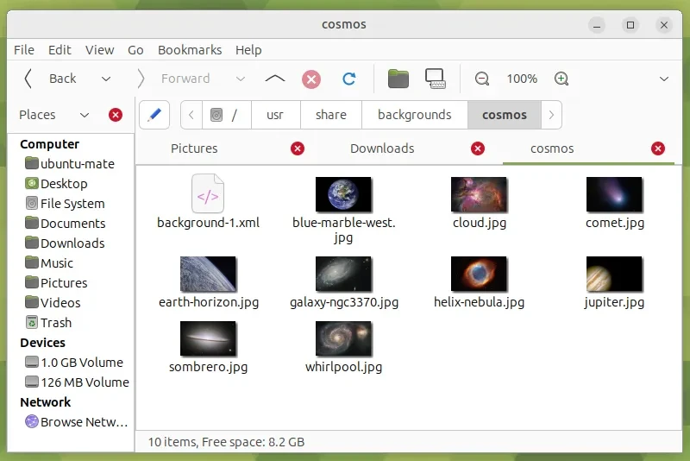The width and height of the screenshot is (690, 461).
Task: Click the Reload refresh icon
Action: tap(349, 79)
